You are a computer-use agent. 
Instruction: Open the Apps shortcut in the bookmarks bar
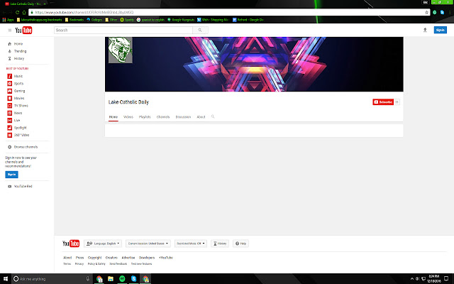pyautogui.click(x=8, y=20)
